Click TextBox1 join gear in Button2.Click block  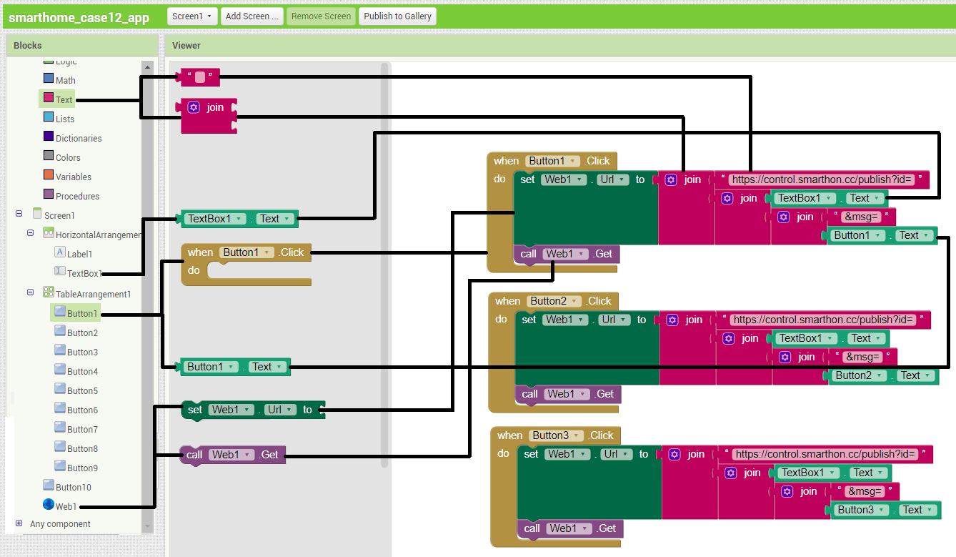click(x=729, y=338)
